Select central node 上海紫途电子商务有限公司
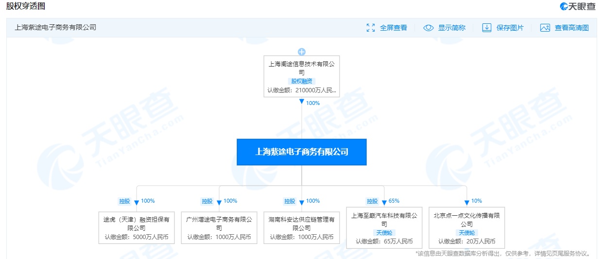Viewport: 602px width, 259px height. pyautogui.click(x=302, y=152)
